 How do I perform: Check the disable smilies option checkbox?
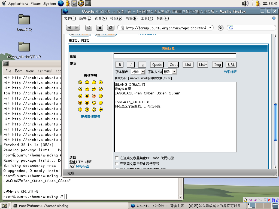tap(117, 164)
